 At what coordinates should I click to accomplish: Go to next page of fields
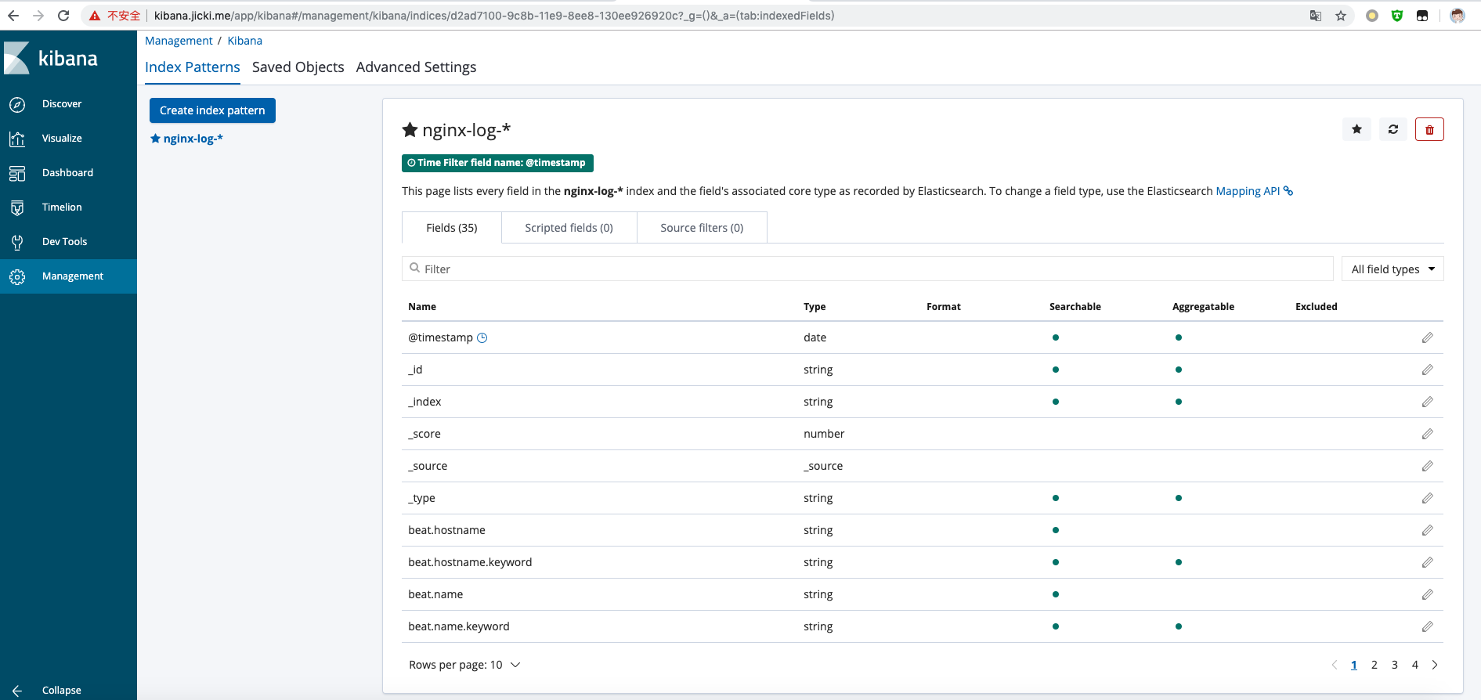1435,665
